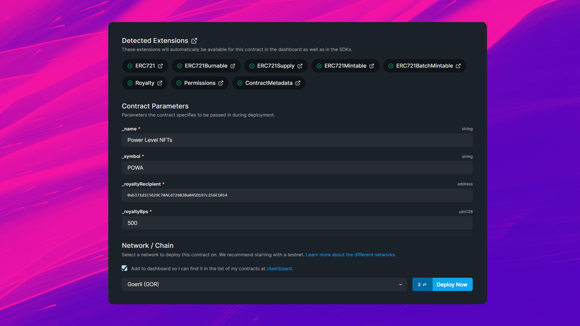Select the ERC721Supply badge

coord(275,66)
